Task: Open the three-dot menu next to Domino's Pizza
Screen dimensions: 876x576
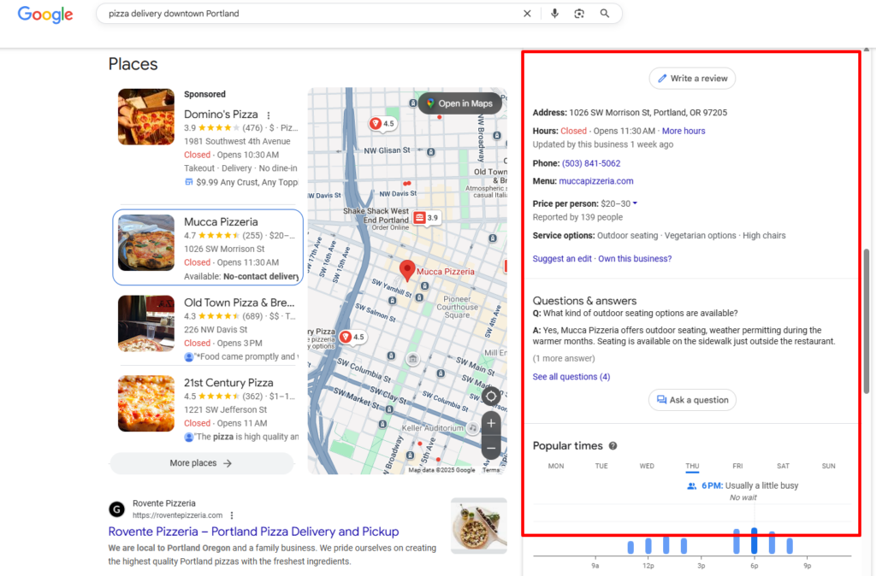Action: [269, 115]
